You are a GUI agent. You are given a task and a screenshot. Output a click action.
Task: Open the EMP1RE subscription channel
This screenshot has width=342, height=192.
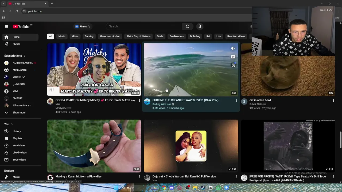click(x=20, y=98)
